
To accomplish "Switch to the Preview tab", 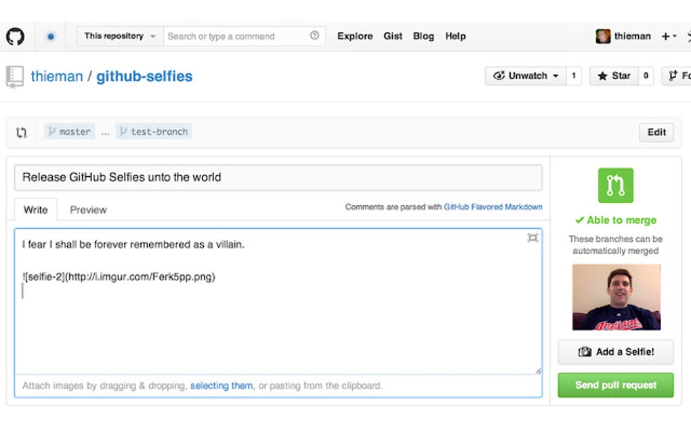I will (x=87, y=210).
